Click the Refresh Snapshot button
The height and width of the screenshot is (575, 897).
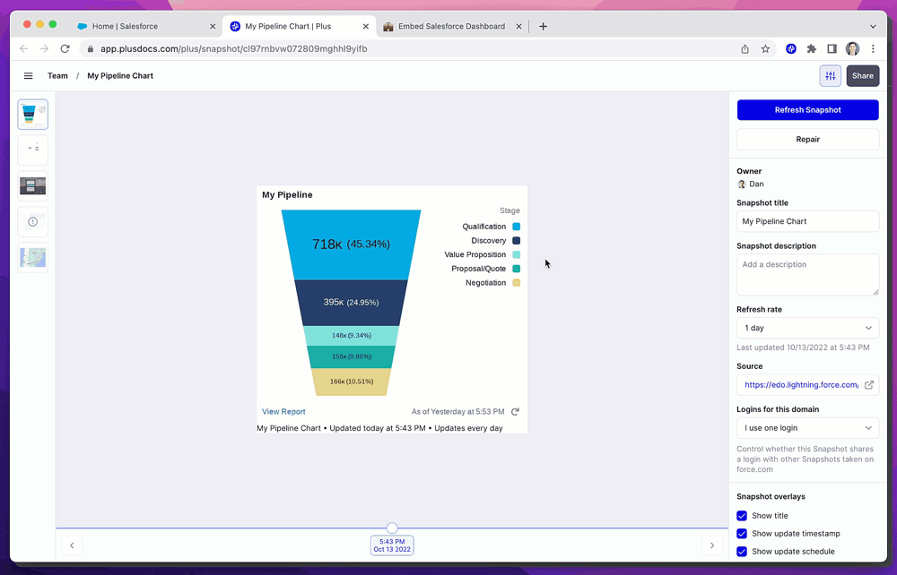click(x=808, y=110)
